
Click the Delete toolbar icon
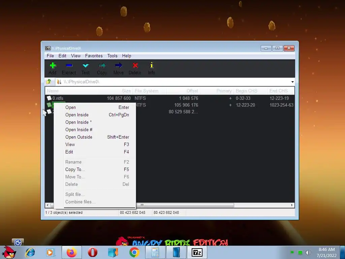point(135,68)
